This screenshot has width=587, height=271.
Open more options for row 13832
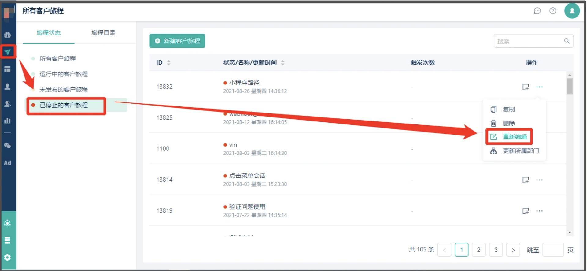540,87
